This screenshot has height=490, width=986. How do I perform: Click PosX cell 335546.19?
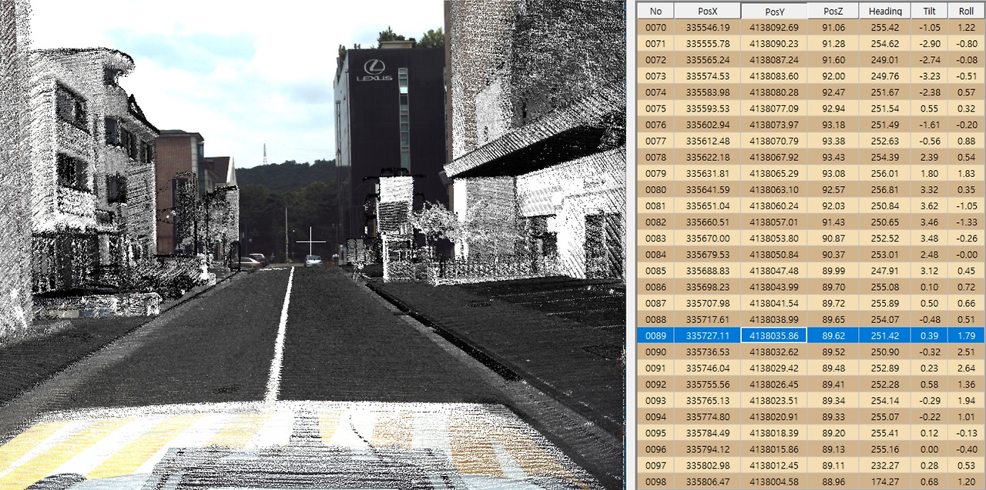[707, 27]
